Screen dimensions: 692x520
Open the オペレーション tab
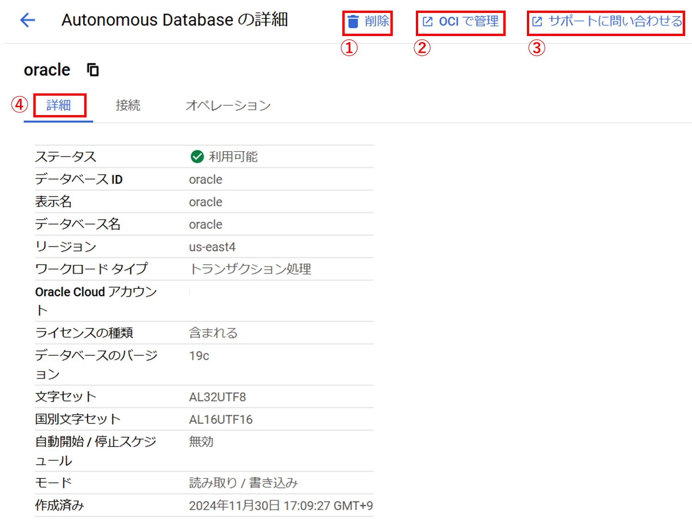pyautogui.click(x=228, y=105)
